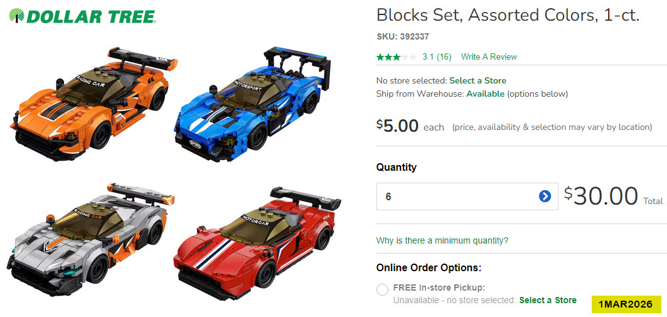Click Select a Store beside No store selected
This screenshot has width=667, height=317.
(478, 80)
